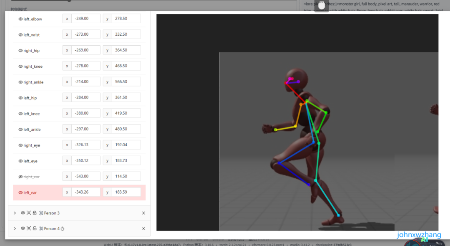Image resolution: width=450 pixels, height=246 pixels.
Task: Select the Person 4 label
Action: pyautogui.click(x=52, y=229)
